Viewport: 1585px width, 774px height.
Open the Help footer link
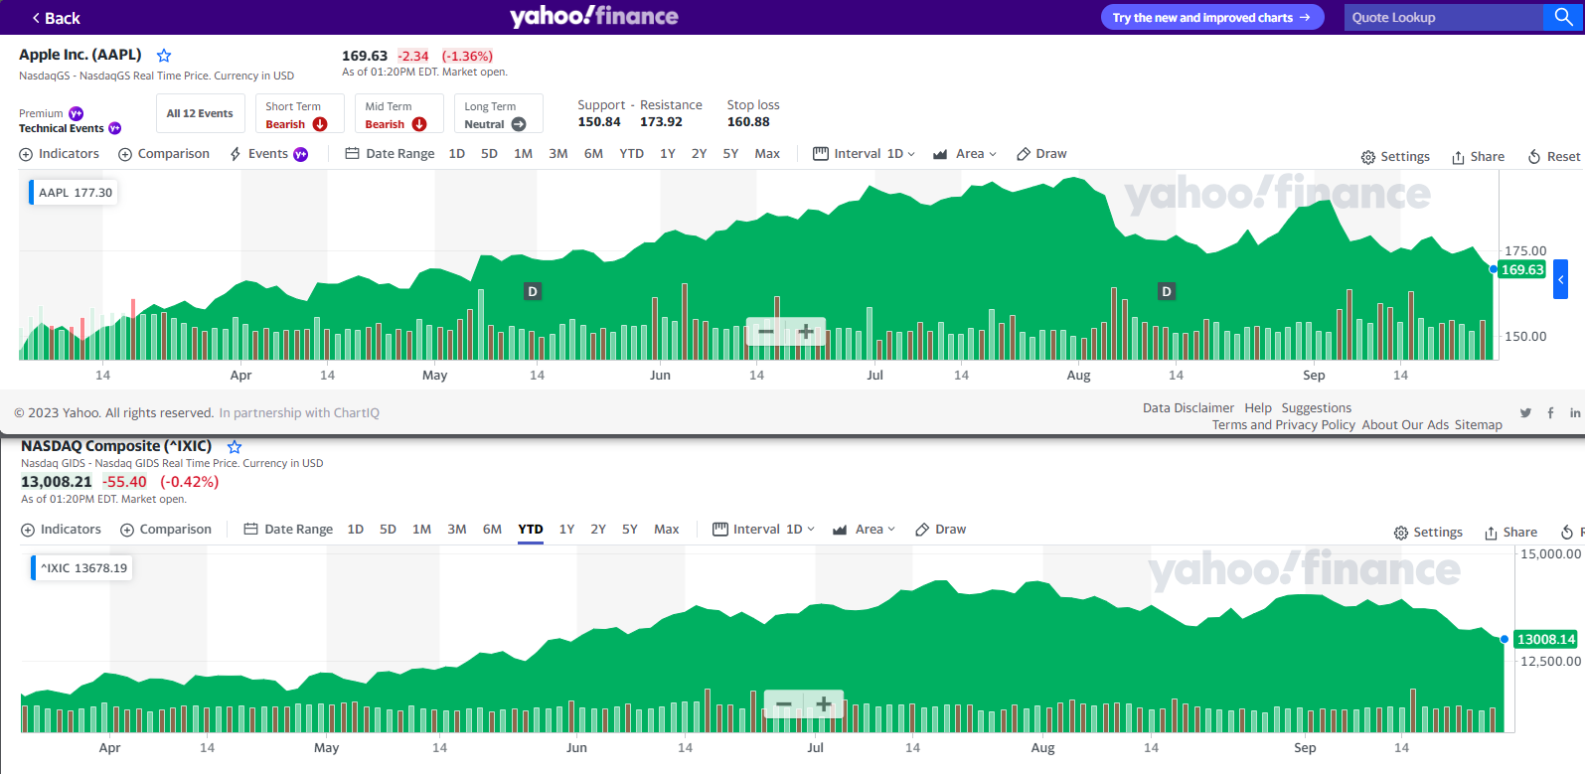pyautogui.click(x=1258, y=408)
